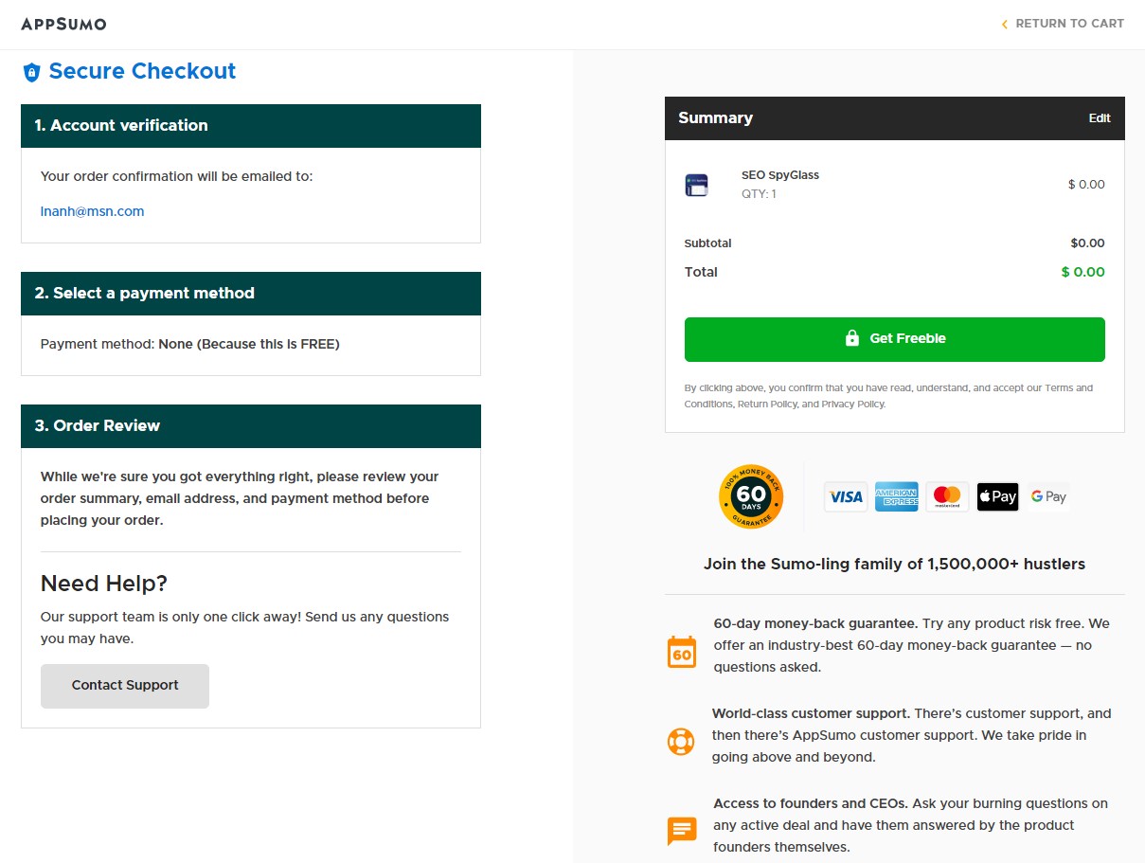Open the Contact Support button
Viewport: 1145px width, 863px height.
coord(125,686)
